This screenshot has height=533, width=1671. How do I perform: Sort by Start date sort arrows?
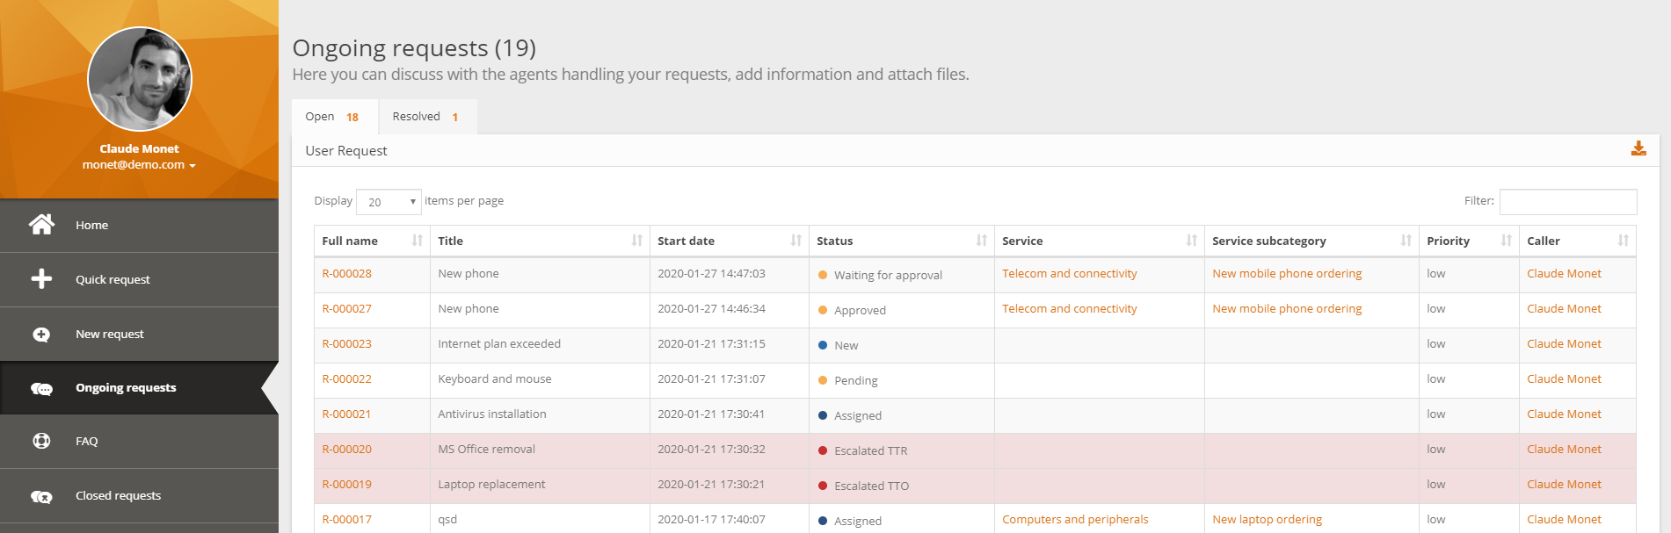pyautogui.click(x=796, y=241)
